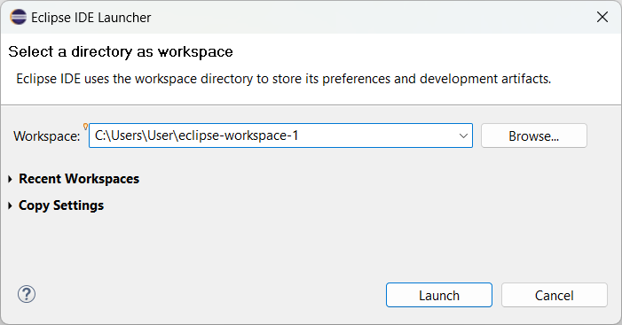Launch Eclipse with the selected workspace

(x=439, y=295)
